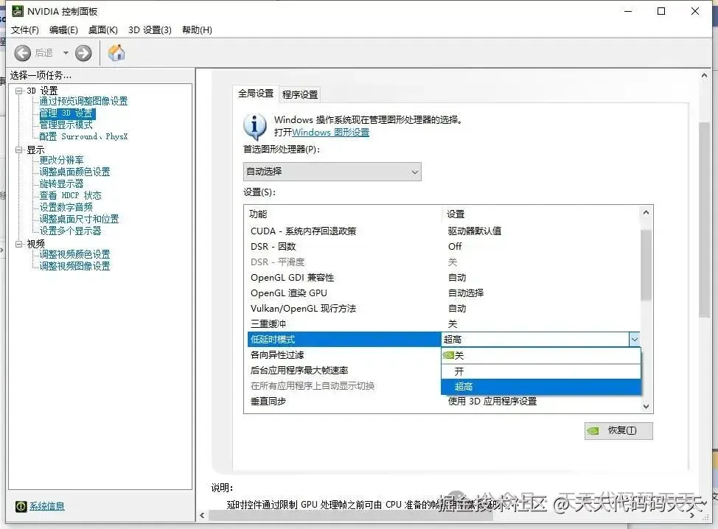Select 调整视频图像设置 in task tree

point(74,266)
